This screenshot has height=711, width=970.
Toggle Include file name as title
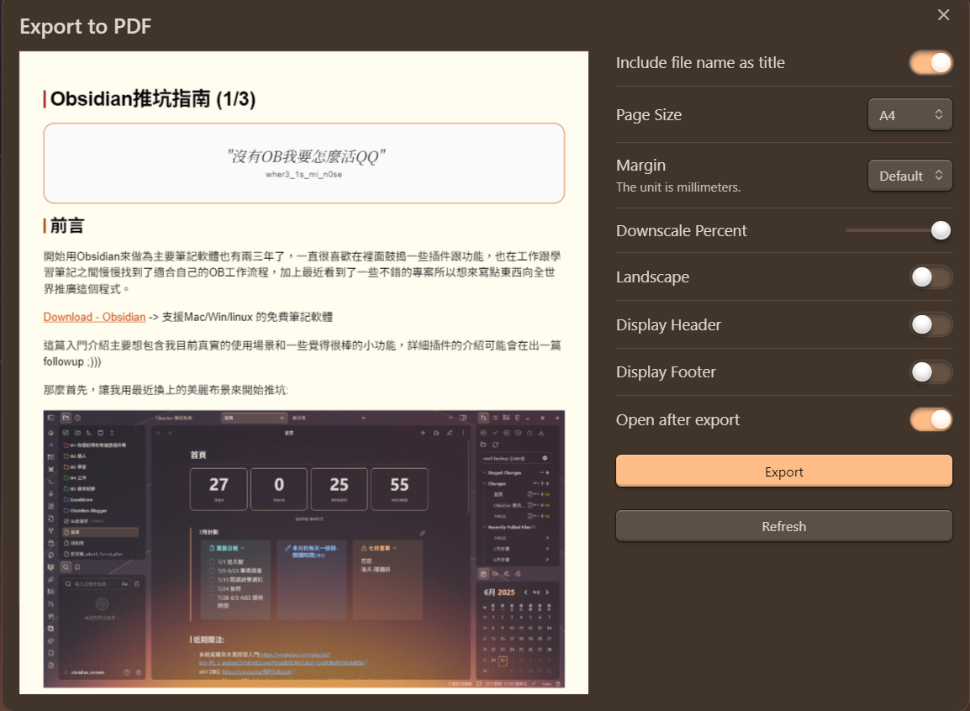[931, 62]
